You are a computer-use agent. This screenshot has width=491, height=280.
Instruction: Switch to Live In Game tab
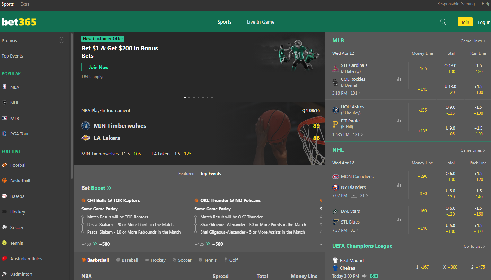(x=261, y=22)
